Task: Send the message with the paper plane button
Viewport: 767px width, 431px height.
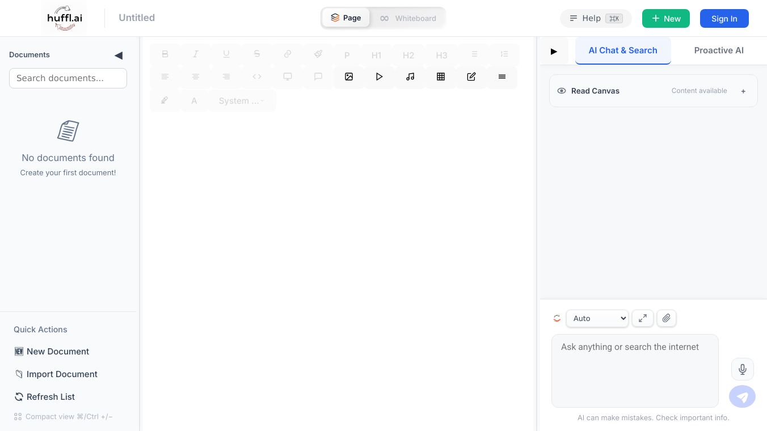Action: click(742, 397)
